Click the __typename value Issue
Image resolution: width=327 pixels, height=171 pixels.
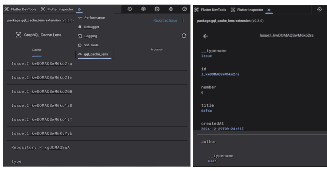point(206,56)
